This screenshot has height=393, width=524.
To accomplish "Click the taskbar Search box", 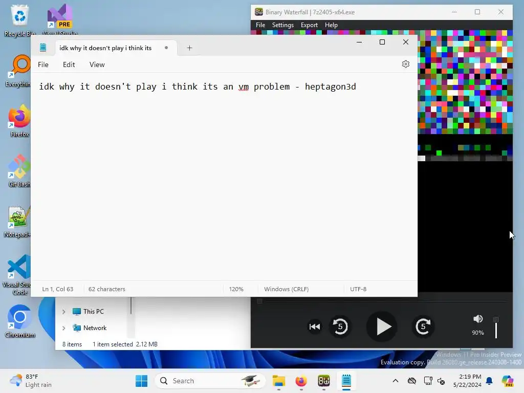I will click(x=210, y=381).
